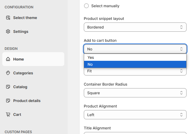Open the Cart design page
This screenshot has height=134, width=190.
(33, 114)
